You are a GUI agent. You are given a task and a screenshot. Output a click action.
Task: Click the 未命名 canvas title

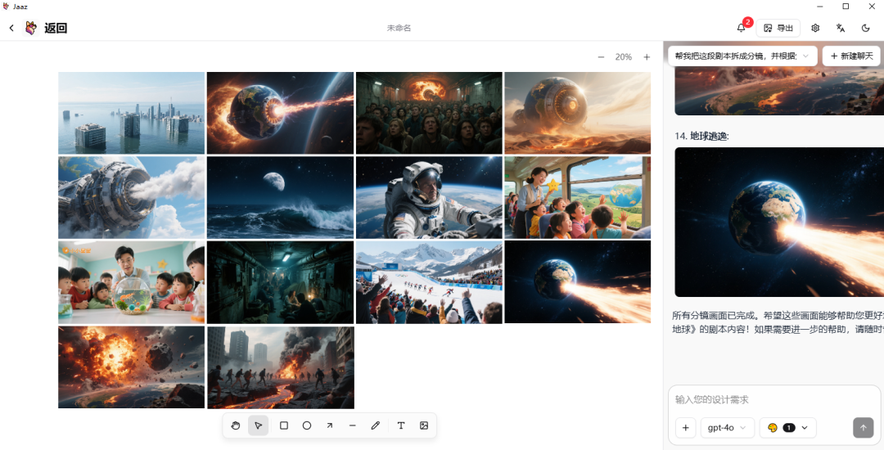pos(399,28)
